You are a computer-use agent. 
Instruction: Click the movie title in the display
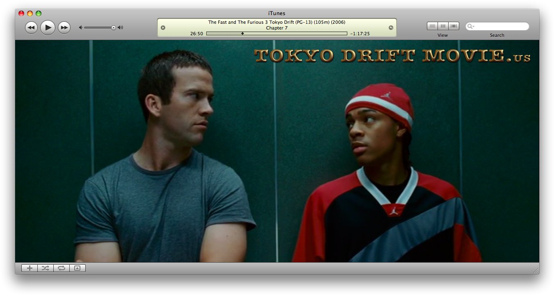pyautogui.click(x=277, y=22)
